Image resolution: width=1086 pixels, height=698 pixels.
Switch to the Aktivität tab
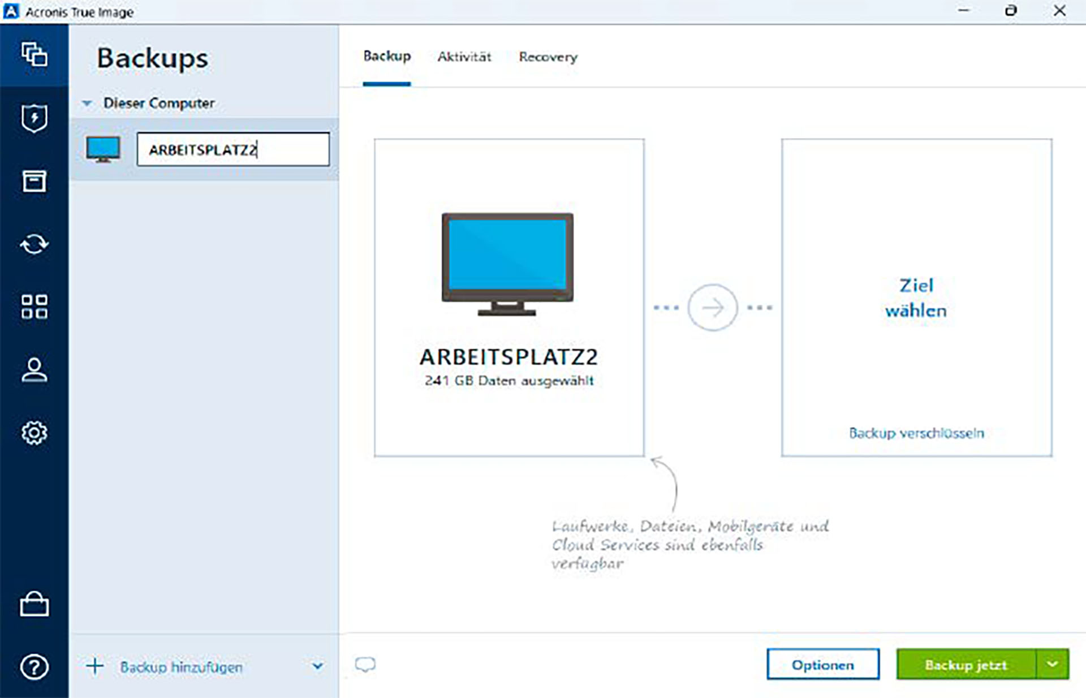coord(464,57)
